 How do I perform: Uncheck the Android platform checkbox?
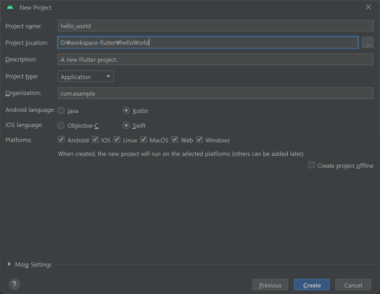pyautogui.click(x=61, y=140)
